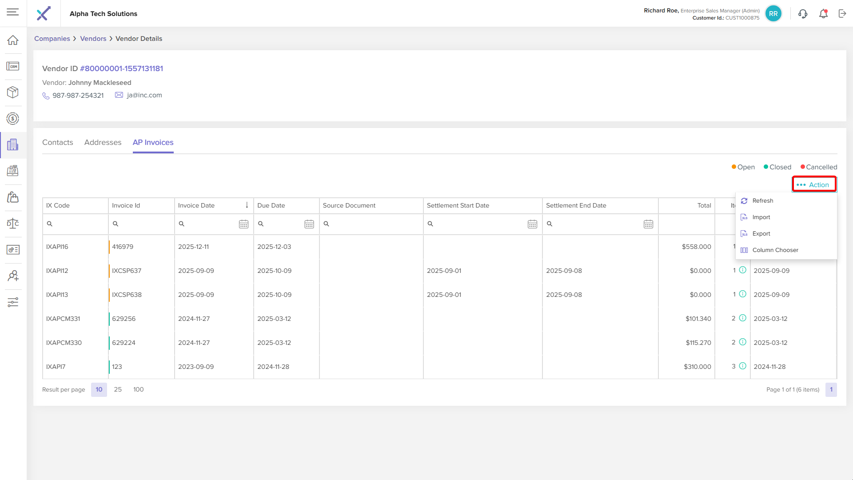Click the dollar coin finance icon
Viewport: 853px width, 480px height.
(13, 119)
